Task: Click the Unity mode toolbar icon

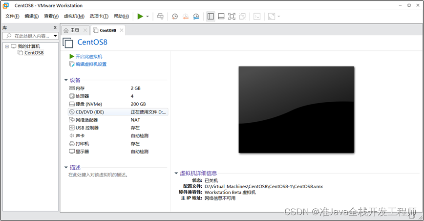Action: click(243, 17)
